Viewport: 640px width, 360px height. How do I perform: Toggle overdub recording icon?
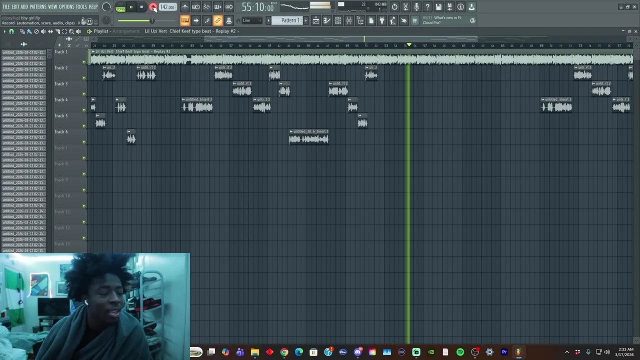pyautogui.click(x=217, y=7)
